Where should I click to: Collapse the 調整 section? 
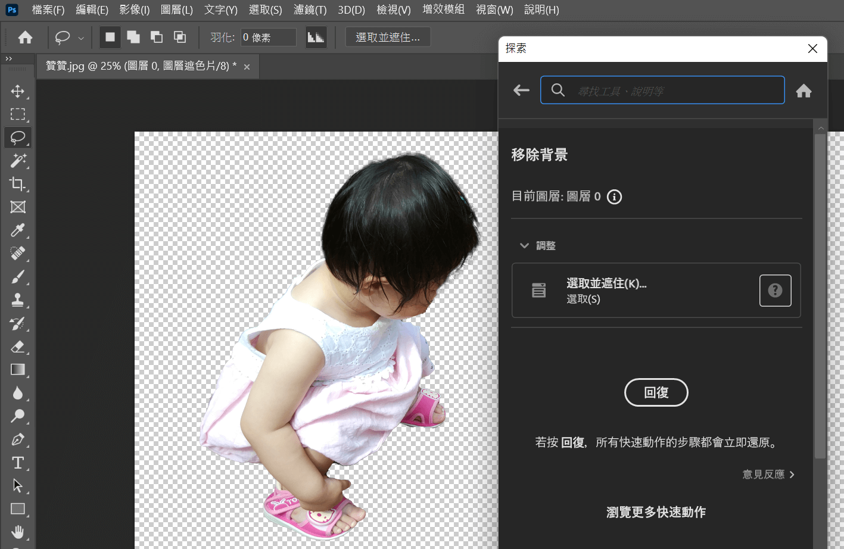(524, 245)
